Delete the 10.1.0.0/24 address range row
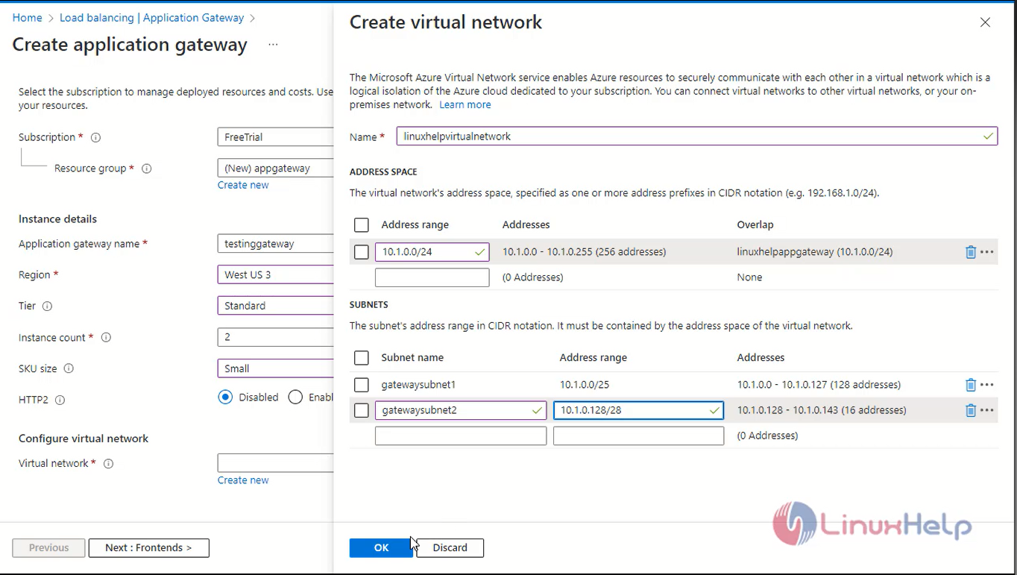 coord(970,252)
